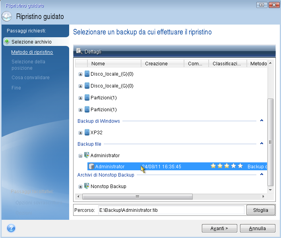Click the XP32 disk backup icon
The image size is (281, 238).
tap(87, 133)
